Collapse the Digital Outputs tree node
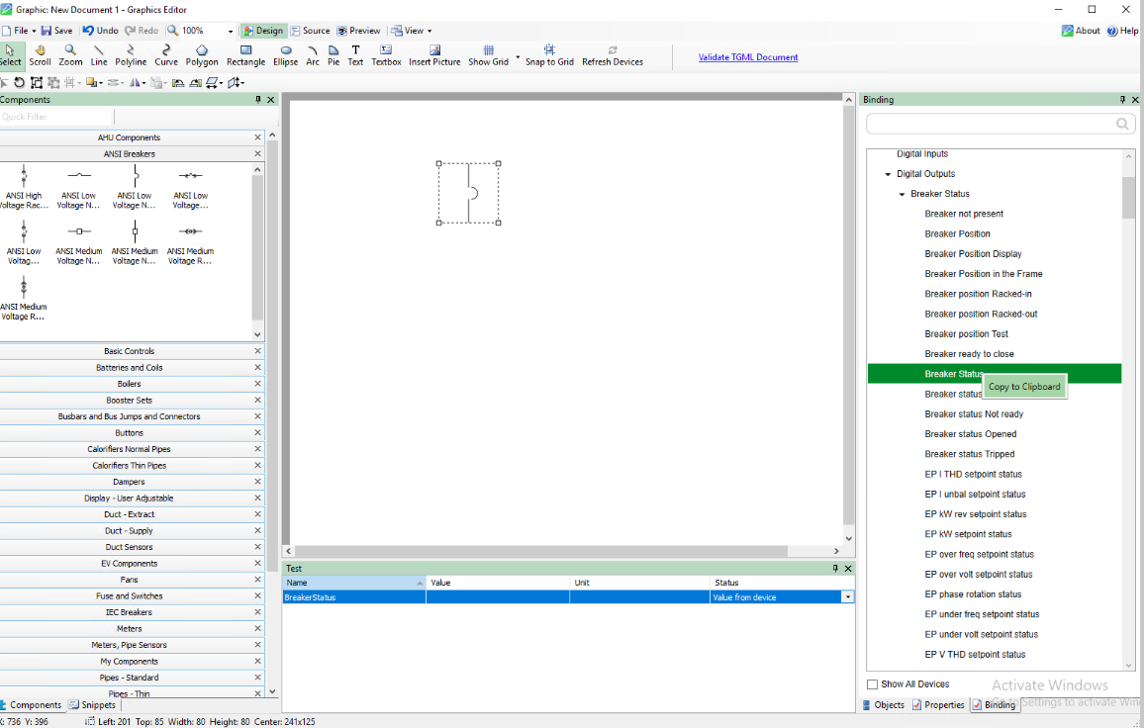Image resolution: width=1144 pixels, height=728 pixels. tap(888, 174)
